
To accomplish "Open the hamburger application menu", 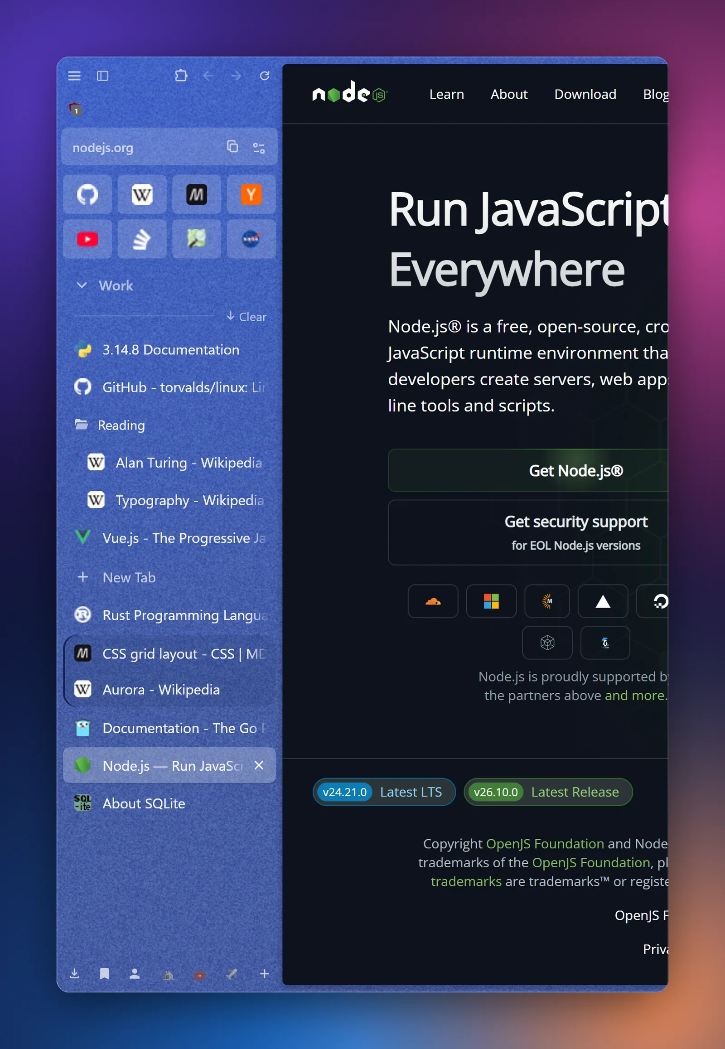I will click(x=74, y=76).
